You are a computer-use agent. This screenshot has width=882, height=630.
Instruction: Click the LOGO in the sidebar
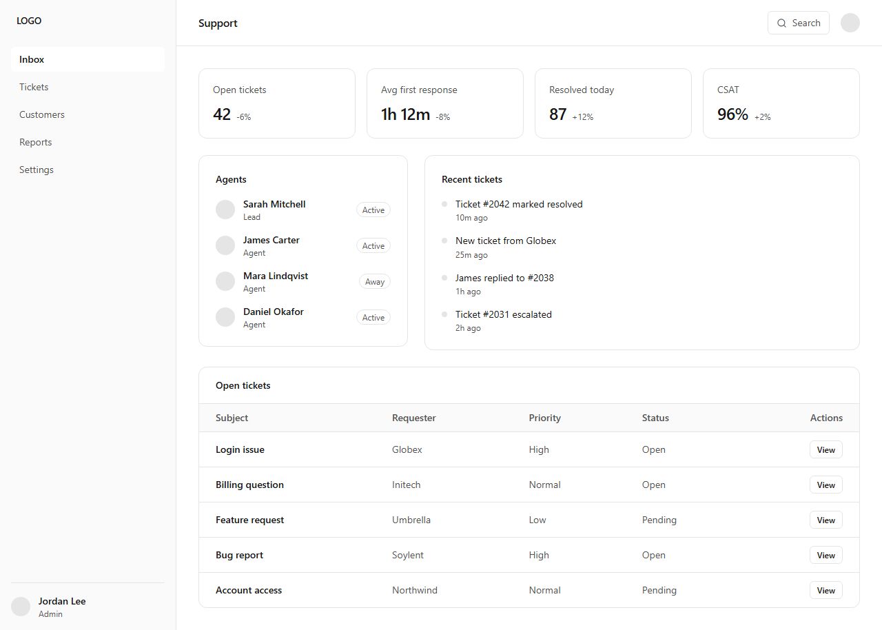pyautogui.click(x=29, y=21)
